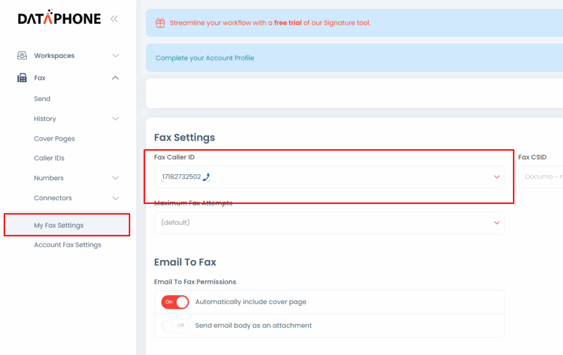Click the Dataphone logo
563x355 pixels.
point(59,19)
